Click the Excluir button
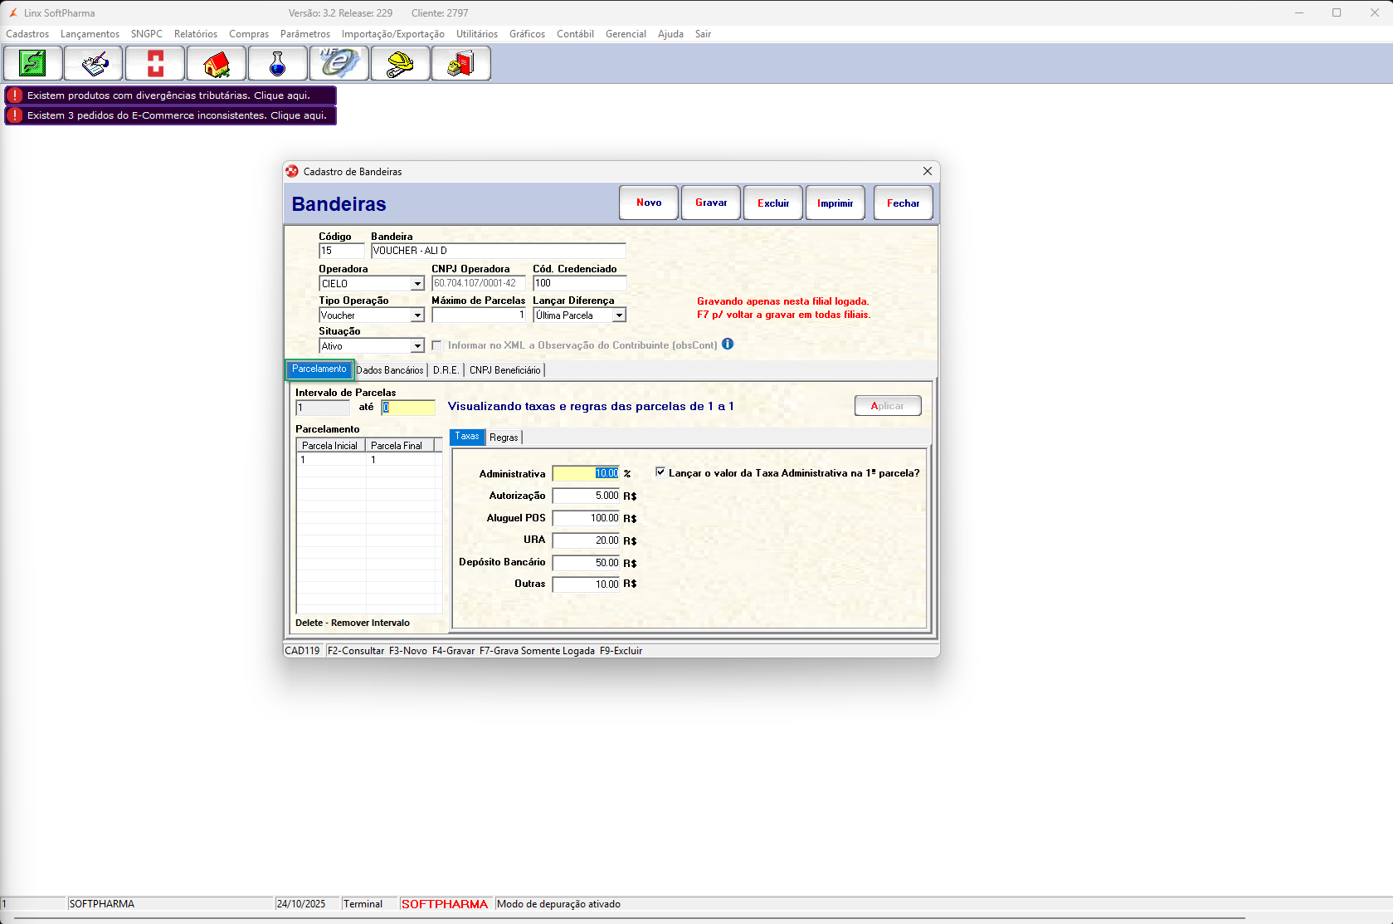The height and width of the screenshot is (924, 1393). point(773,203)
